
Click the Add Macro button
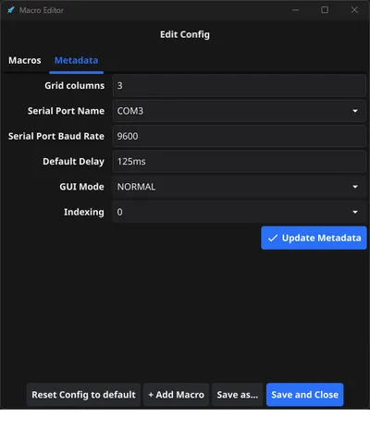pos(176,395)
